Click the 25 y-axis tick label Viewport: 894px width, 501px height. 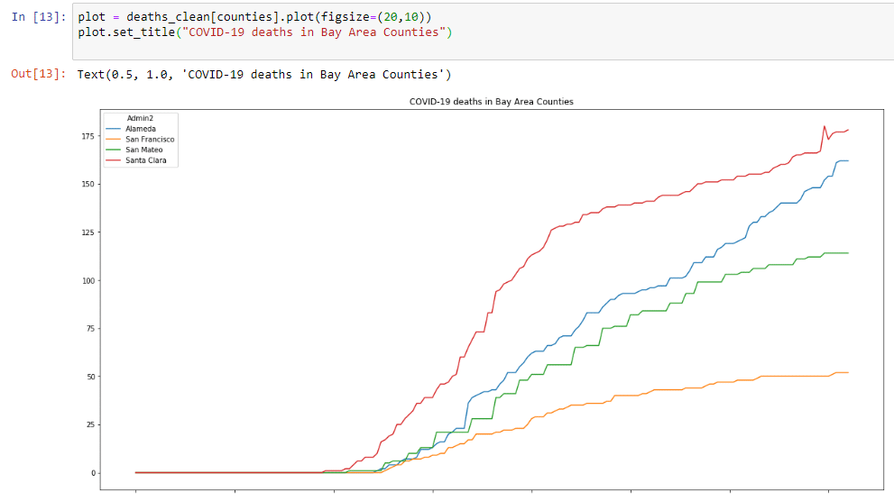point(90,424)
